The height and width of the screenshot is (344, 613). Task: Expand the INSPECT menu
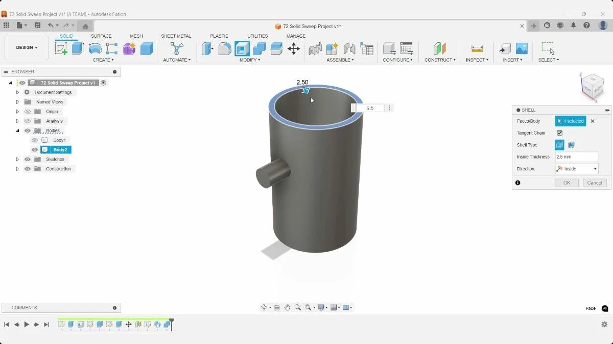[477, 60]
